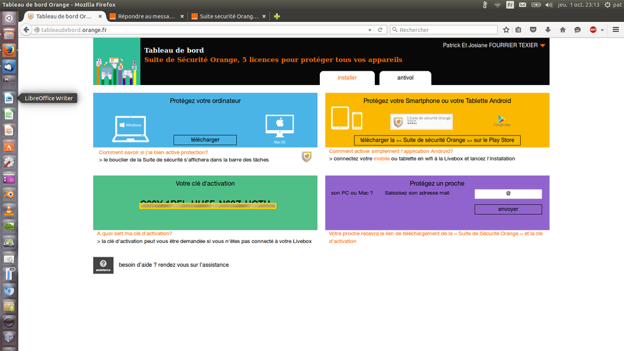Expand the Adblock Plus dropdown arrow
The width and height of the screenshot is (624, 351).
click(x=602, y=30)
